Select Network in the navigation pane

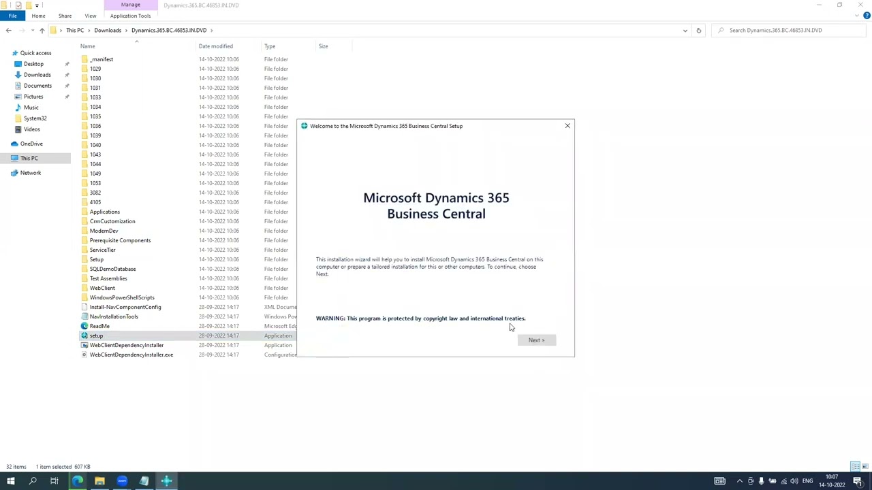30,173
